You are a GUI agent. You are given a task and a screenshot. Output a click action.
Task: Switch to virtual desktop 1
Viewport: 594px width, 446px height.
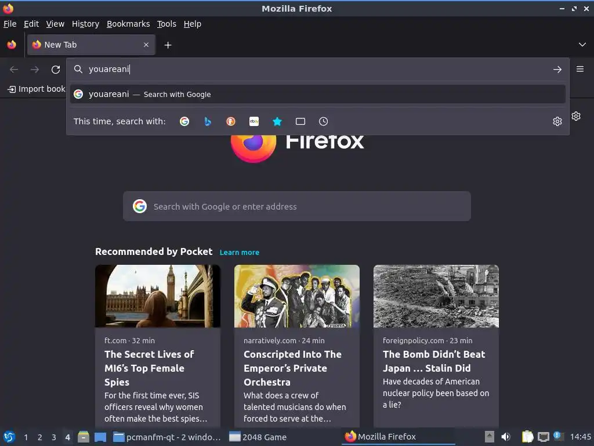[x=26, y=437]
